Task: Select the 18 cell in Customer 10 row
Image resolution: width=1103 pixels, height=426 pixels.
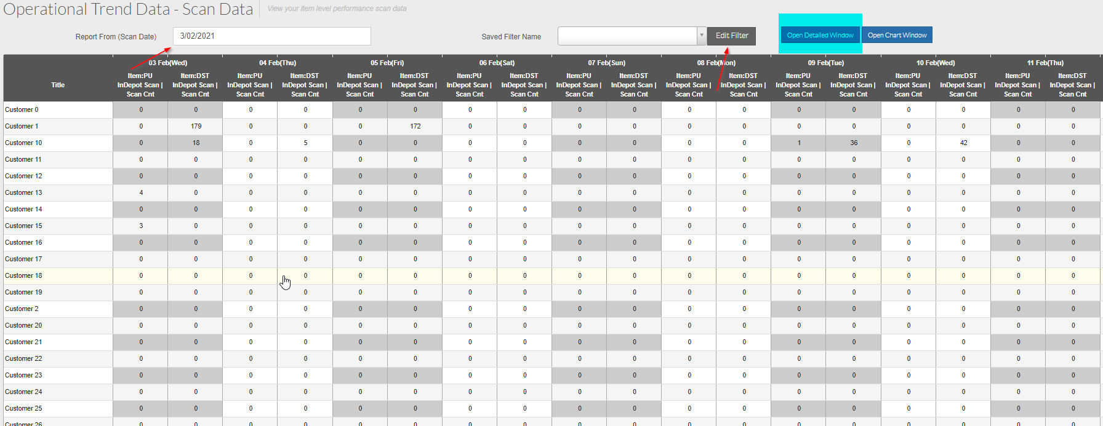Action: pyautogui.click(x=196, y=143)
